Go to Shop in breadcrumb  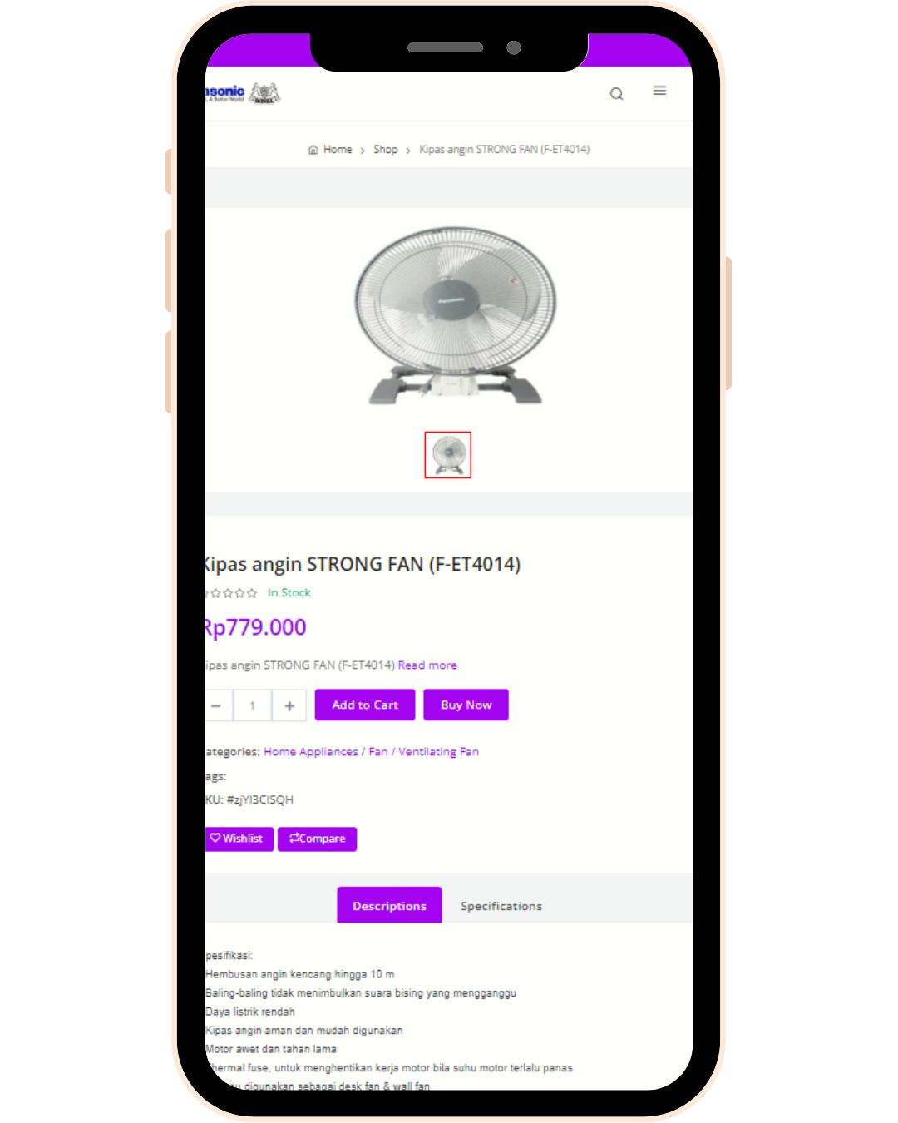pyautogui.click(x=385, y=150)
